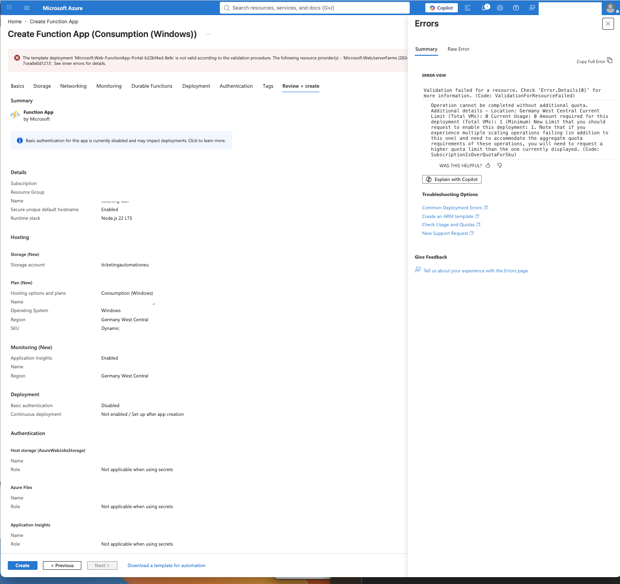Go to the Networking tab
Screen dimensions: 620x584
point(73,86)
